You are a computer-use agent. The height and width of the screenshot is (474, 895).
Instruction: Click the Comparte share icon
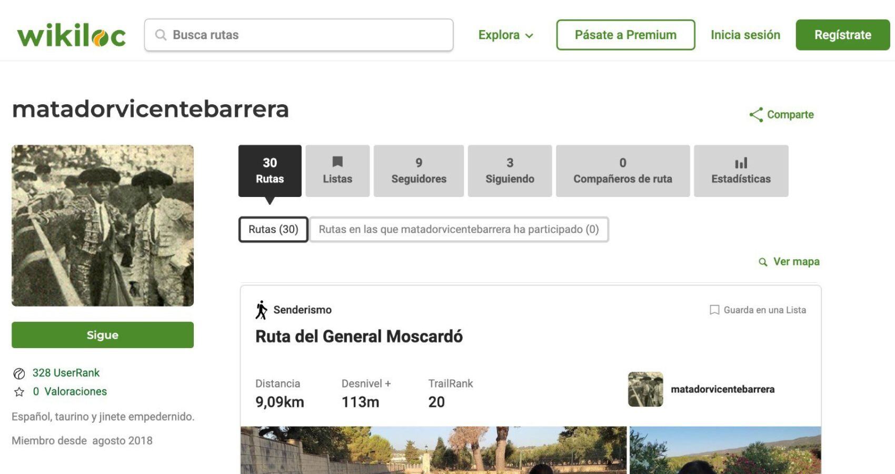click(756, 115)
